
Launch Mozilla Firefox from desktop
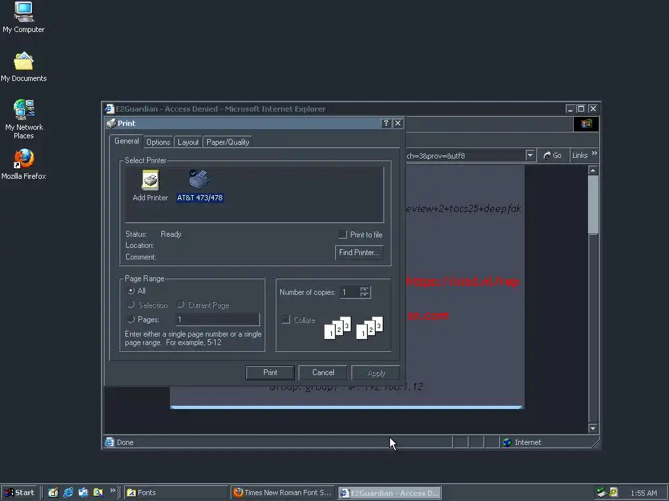[24, 164]
